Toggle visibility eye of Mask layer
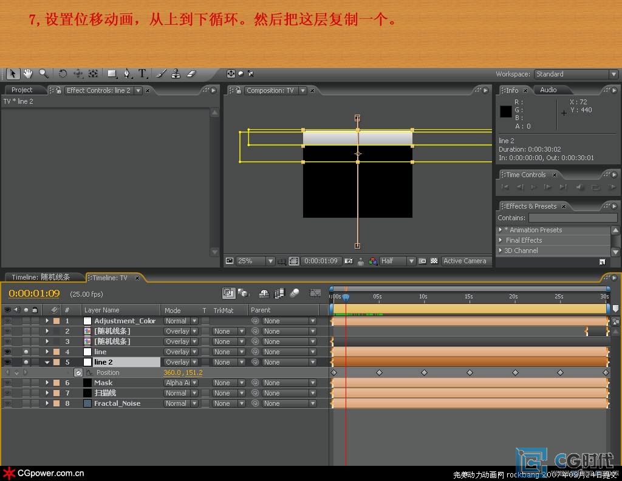 [7, 383]
